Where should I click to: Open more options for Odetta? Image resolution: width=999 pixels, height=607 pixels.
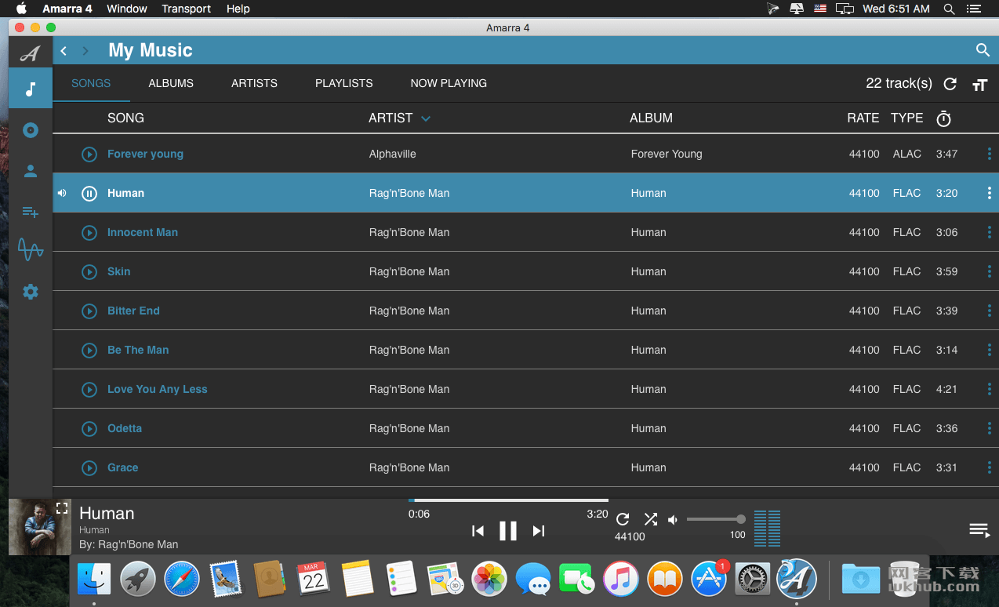pos(989,428)
